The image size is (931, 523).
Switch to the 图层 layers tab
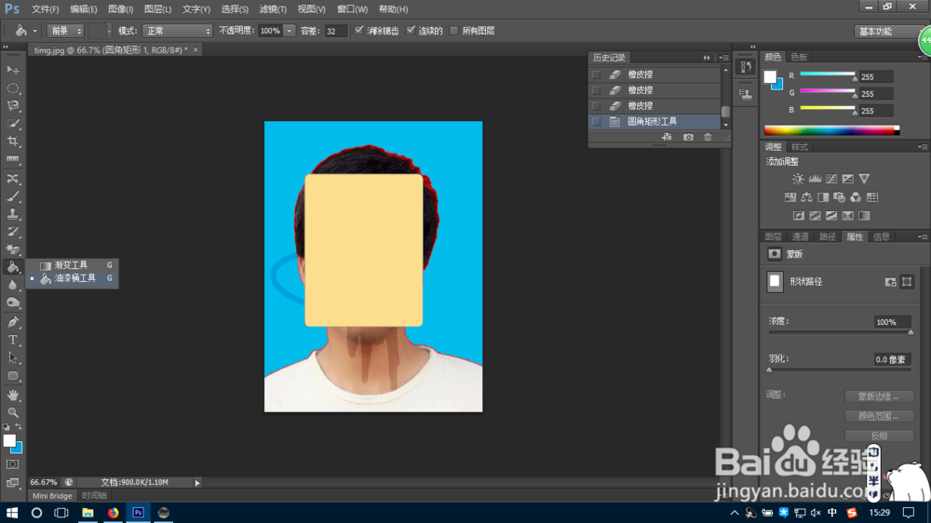773,236
